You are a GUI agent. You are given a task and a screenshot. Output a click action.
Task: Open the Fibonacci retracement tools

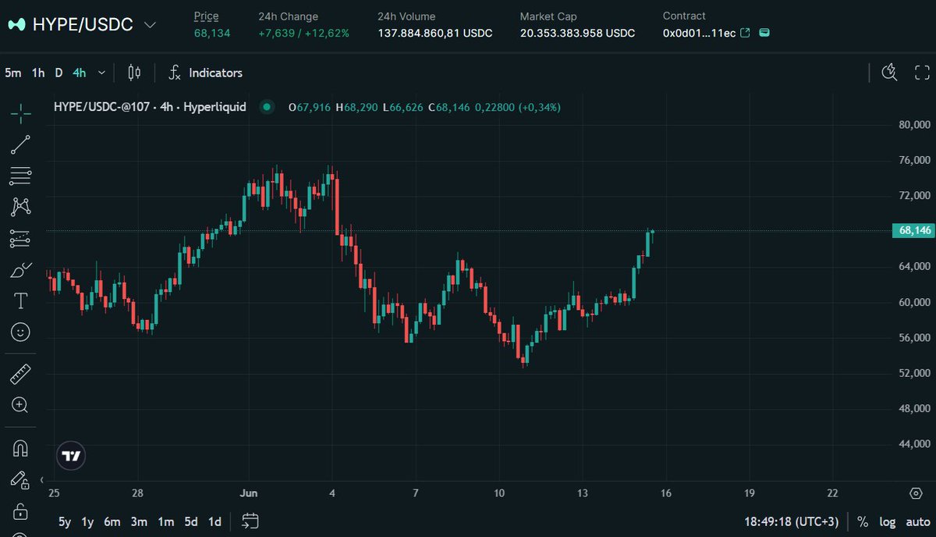click(21, 176)
